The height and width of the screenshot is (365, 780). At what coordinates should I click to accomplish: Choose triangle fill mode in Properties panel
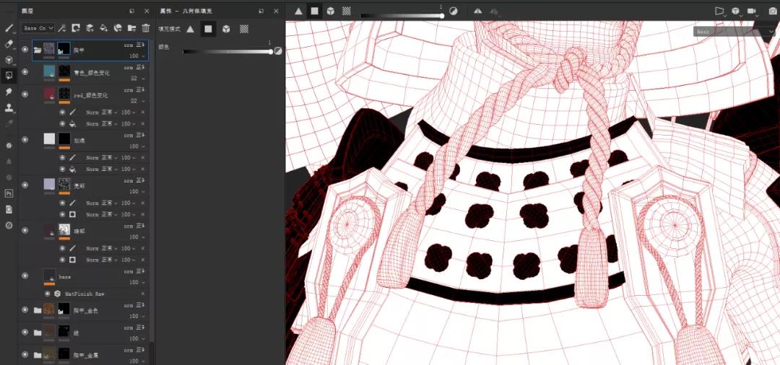click(x=191, y=29)
